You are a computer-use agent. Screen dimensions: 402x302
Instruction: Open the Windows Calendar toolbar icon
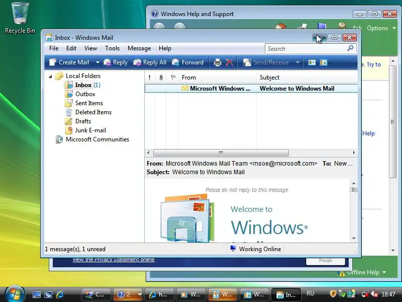[324, 62]
